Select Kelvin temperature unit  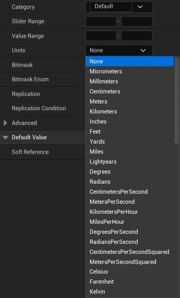[129, 292]
